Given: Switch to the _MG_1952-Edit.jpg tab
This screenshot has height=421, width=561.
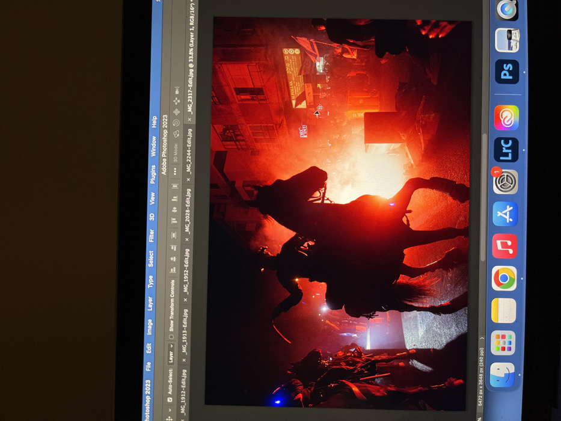Looking at the screenshot, I should click(186, 271).
